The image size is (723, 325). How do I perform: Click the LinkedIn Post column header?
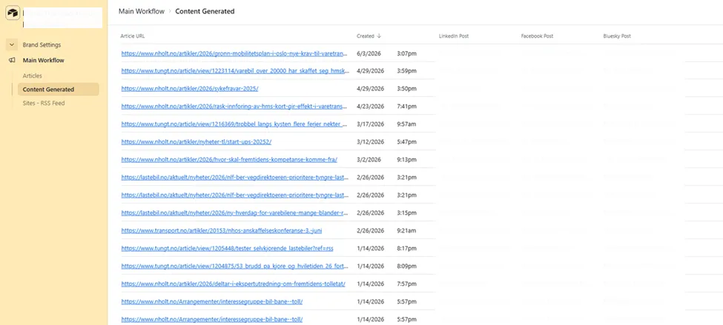coord(454,36)
